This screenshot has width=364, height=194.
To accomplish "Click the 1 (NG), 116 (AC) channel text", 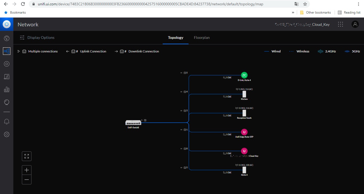I will coord(244,89).
